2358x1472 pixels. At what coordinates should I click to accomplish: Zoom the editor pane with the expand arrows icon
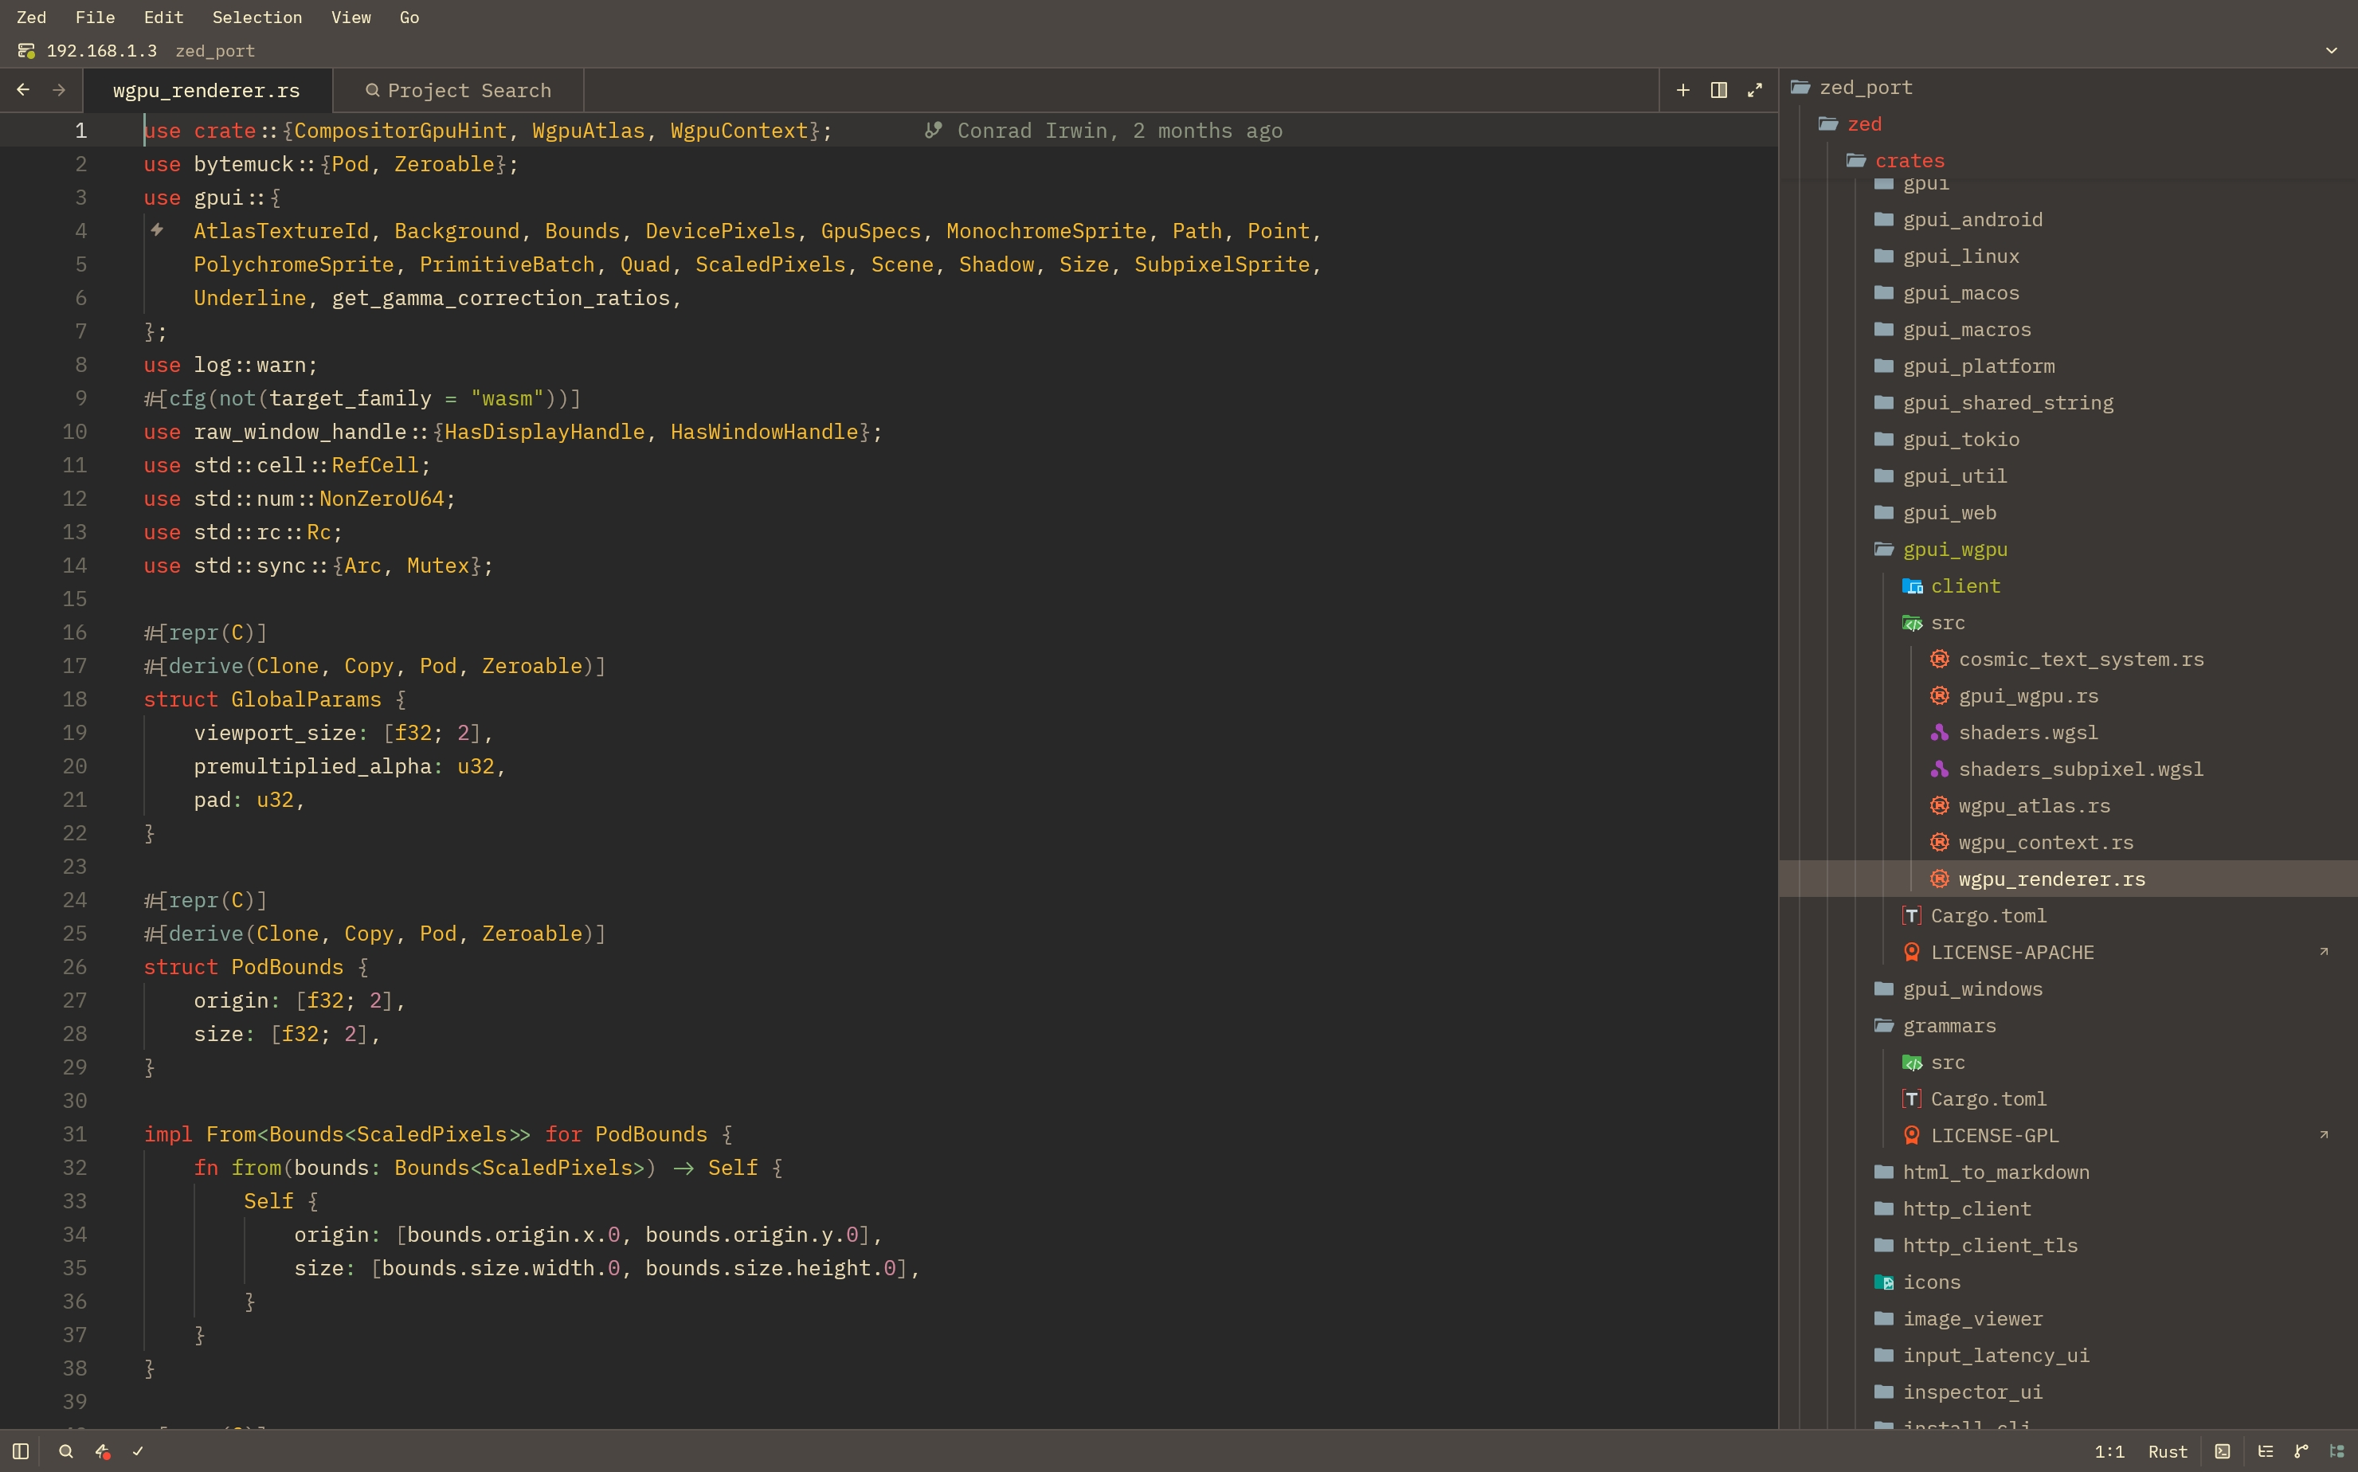coord(1754,89)
